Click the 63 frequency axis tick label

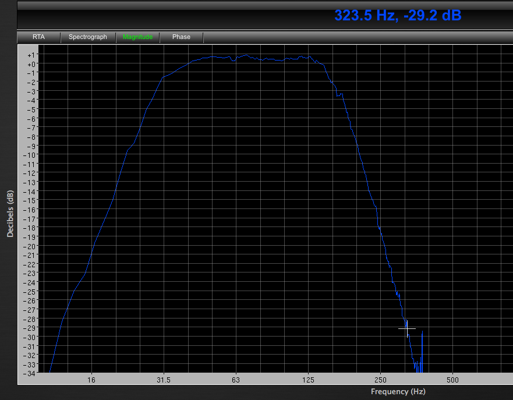pyautogui.click(x=236, y=380)
